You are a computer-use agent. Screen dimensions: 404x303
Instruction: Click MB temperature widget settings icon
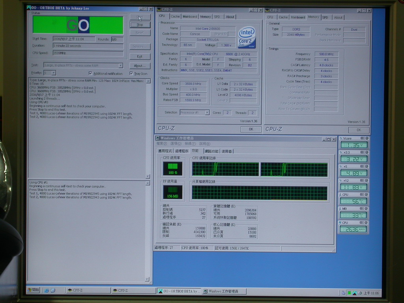pyautogui.click(x=362, y=208)
